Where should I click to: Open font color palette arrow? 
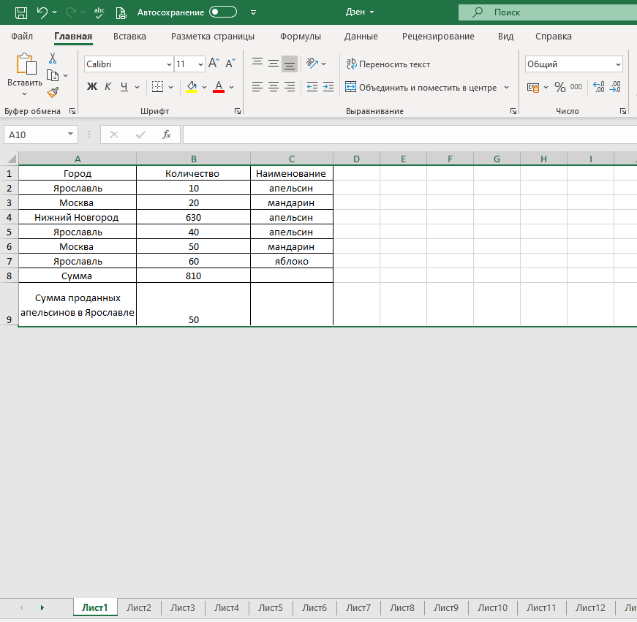click(232, 87)
